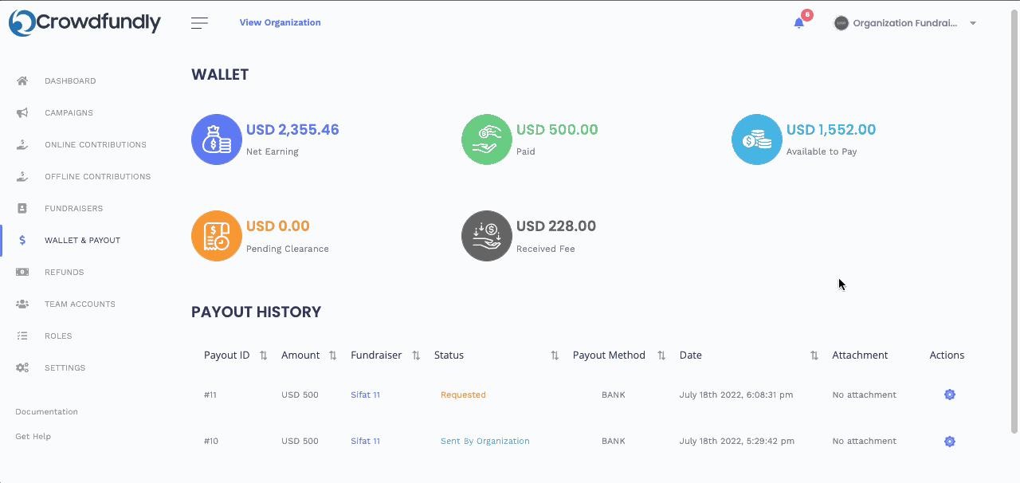Sort by Date column arrows
The width and height of the screenshot is (1020, 483).
coord(814,355)
